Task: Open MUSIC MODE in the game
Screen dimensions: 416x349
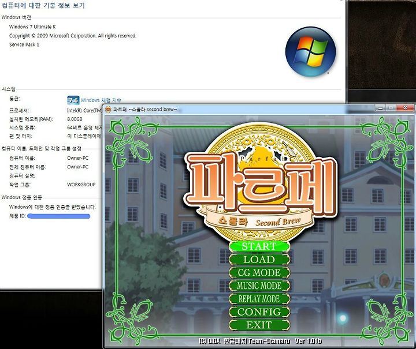Action: pos(259,286)
